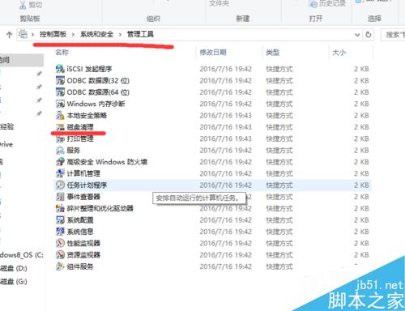405x311 pixels.
Task: Select 磁盘清理 file name
Action: pos(80,127)
